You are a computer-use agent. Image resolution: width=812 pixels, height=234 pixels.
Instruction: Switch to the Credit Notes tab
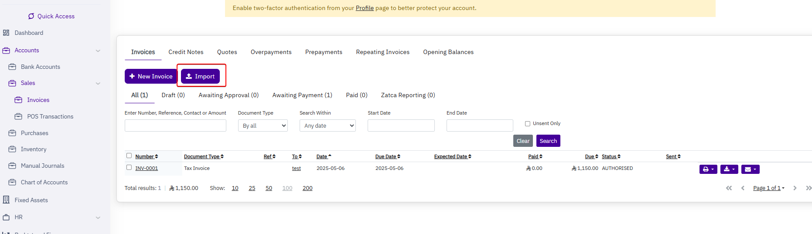coord(186,52)
